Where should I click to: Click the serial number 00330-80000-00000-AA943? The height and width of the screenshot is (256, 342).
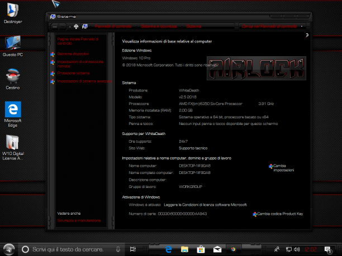[182, 214]
